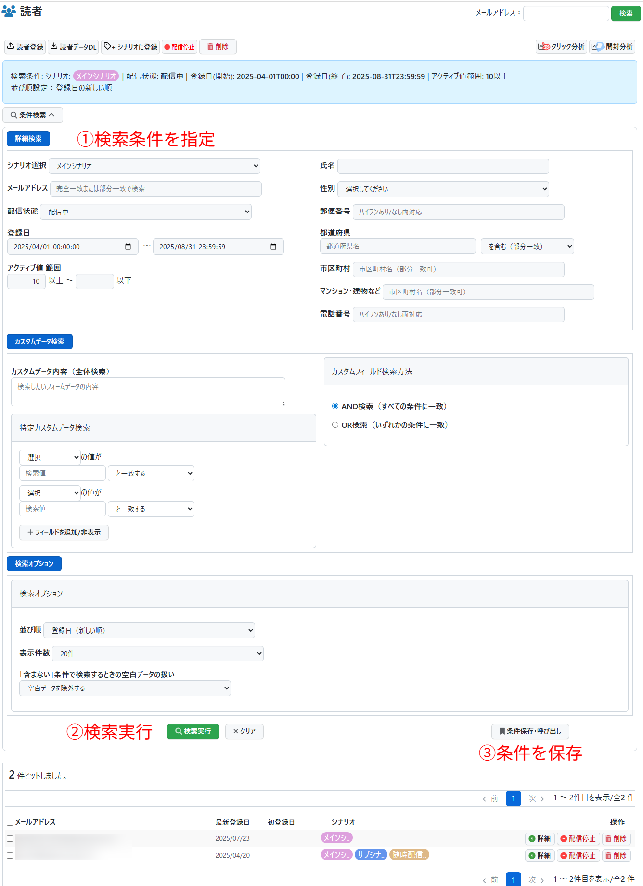Expand the 配信状態 dropdown
This screenshot has width=643, height=886.
[x=146, y=212]
